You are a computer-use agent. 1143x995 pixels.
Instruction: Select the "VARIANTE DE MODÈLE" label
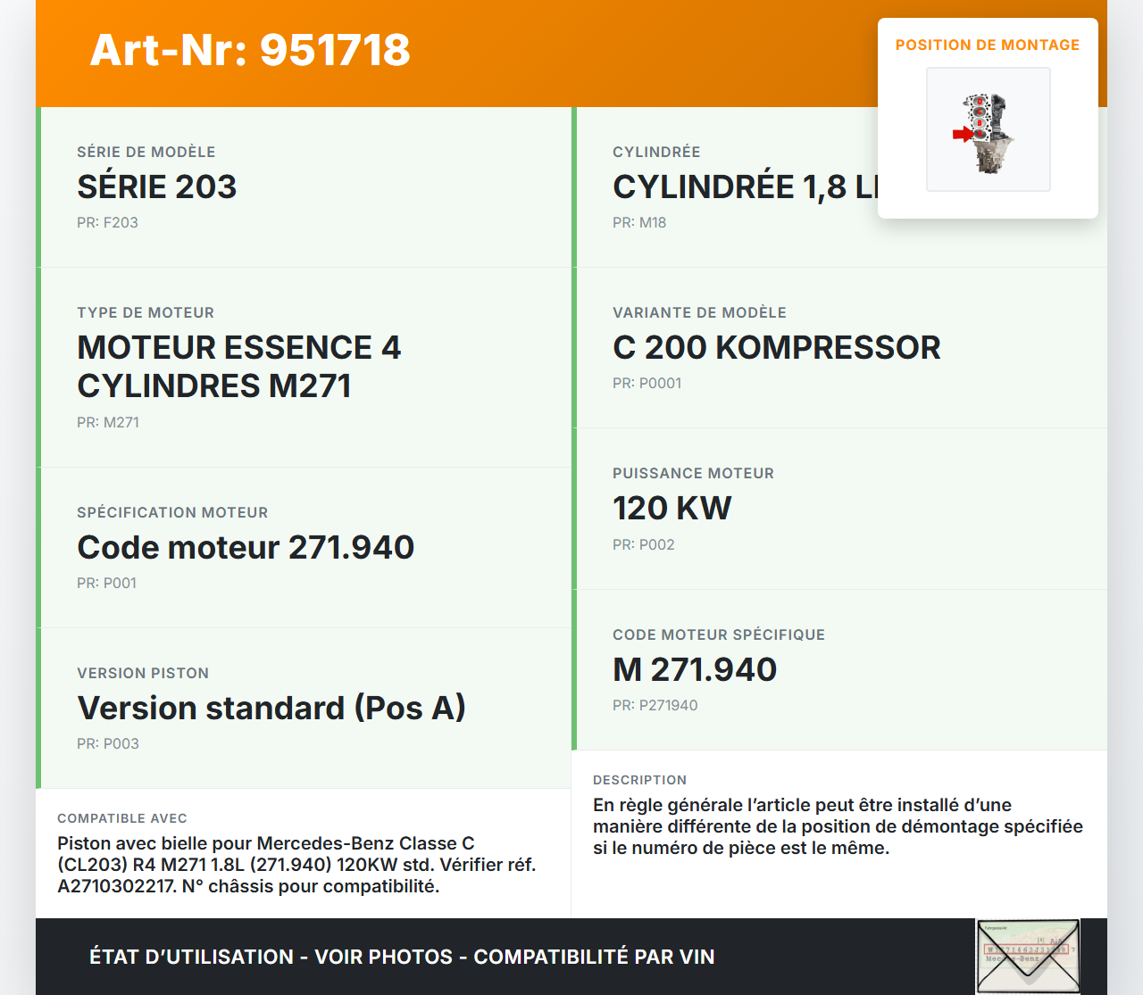pos(700,312)
